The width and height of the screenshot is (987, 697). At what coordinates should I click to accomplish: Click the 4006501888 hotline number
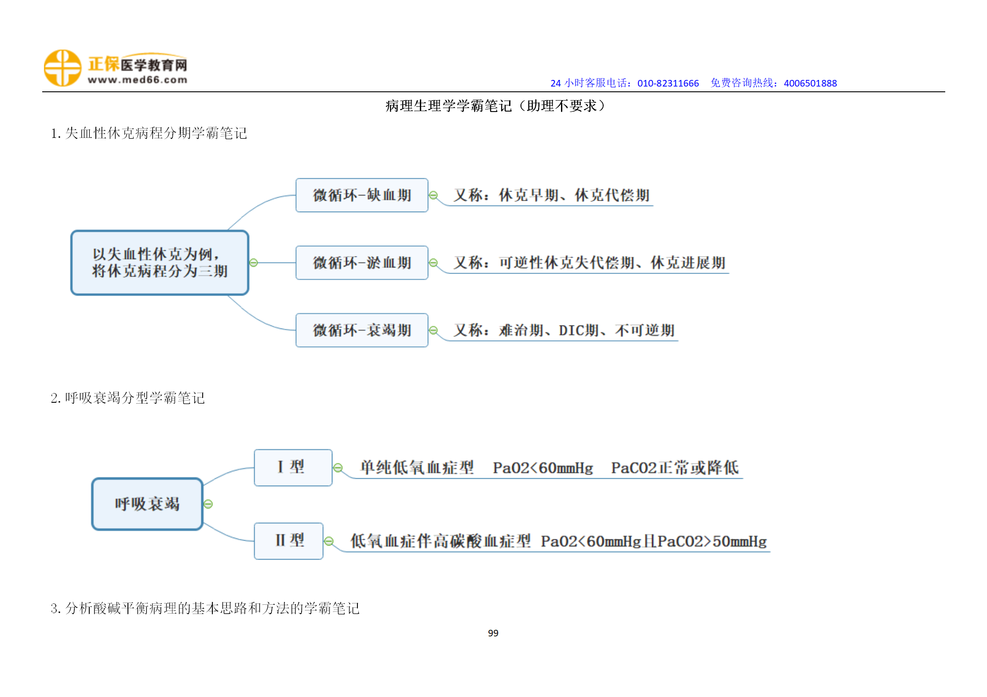(810, 83)
